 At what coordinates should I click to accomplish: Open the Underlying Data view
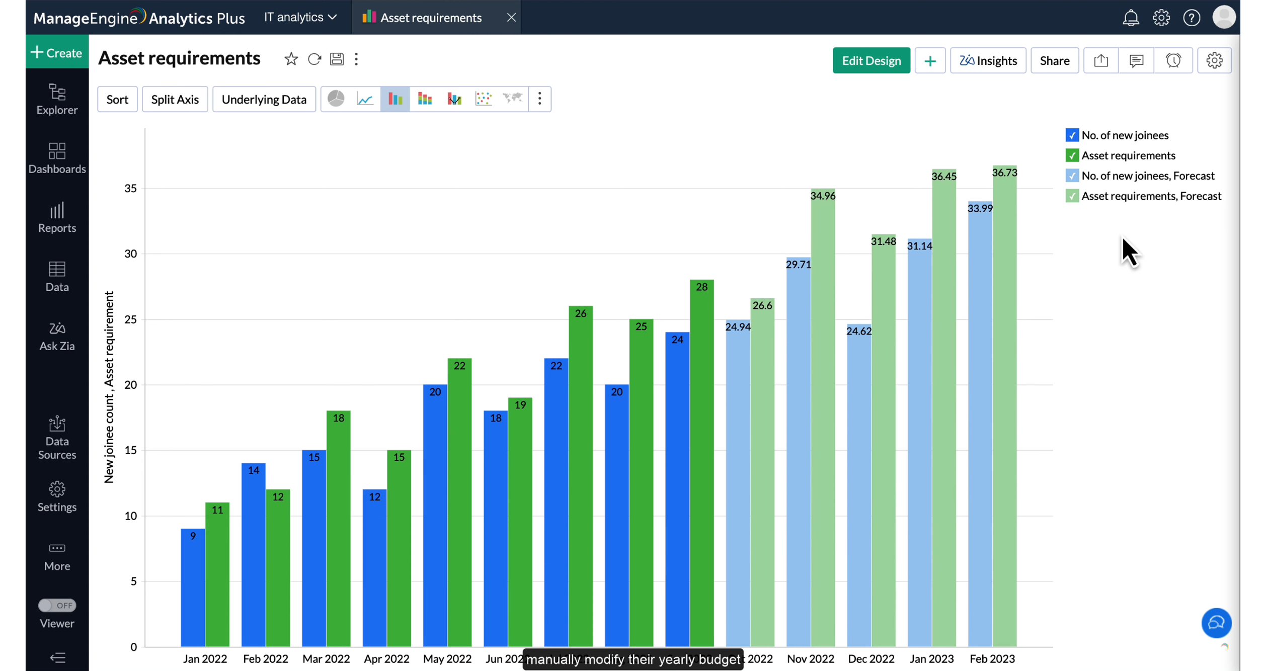point(264,99)
